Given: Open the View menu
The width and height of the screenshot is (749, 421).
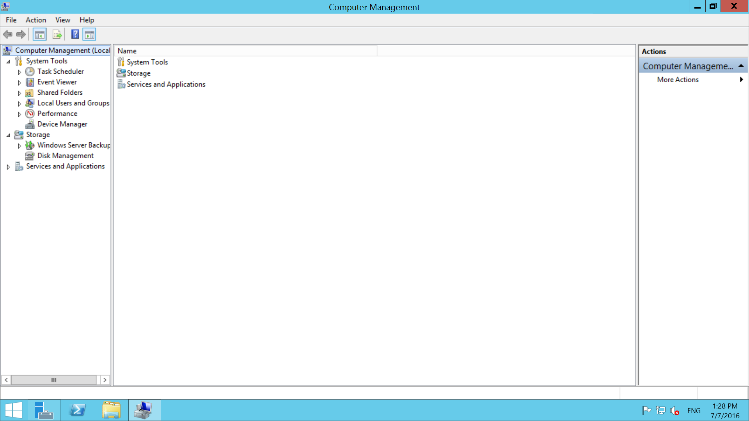Looking at the screenshot, I should tap(62, 20).
